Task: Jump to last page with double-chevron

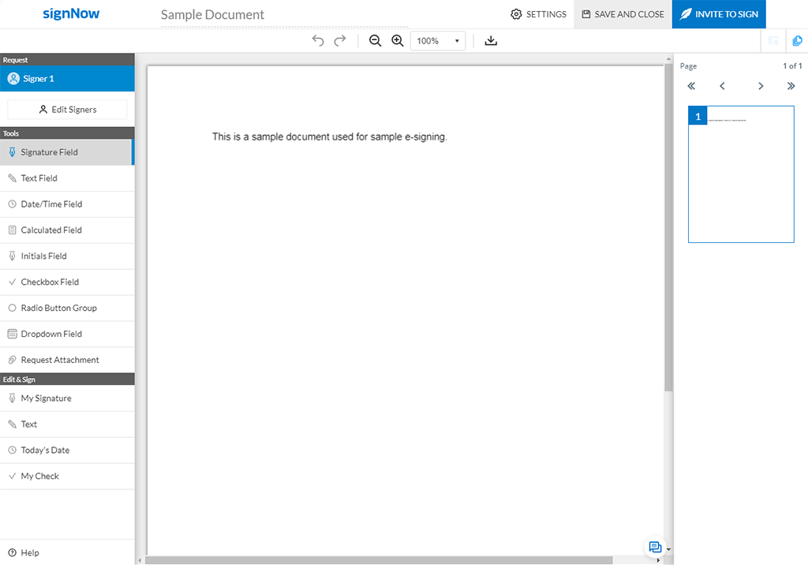Action: click(x=791, y=86)
